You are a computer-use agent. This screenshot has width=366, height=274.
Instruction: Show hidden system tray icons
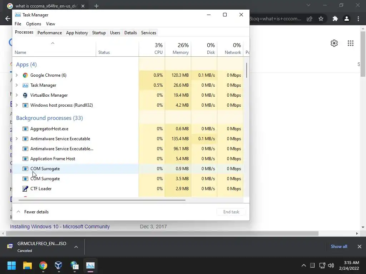point(304,265)
